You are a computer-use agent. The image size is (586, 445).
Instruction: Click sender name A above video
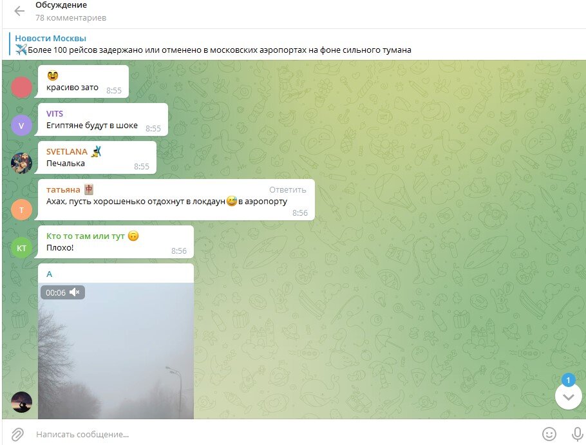(50, 274)
